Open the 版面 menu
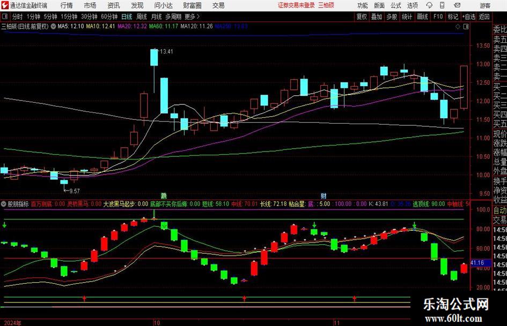 [x=379, y=5]
